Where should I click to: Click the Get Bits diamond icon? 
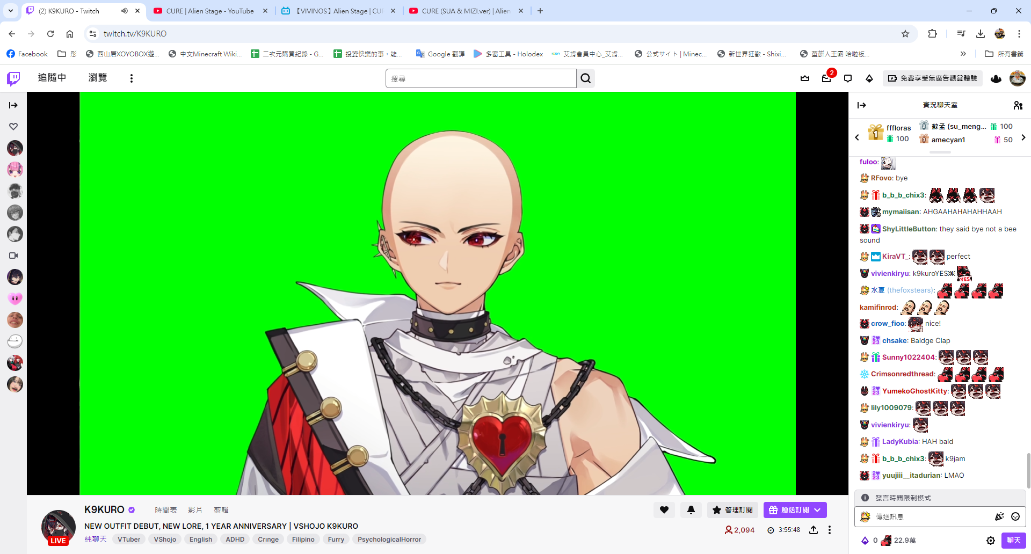coord(869,78)
